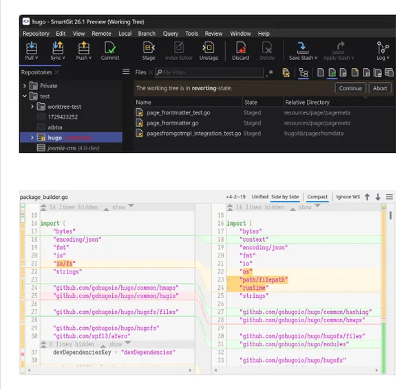The width and height of the screenshot is (413, 389).
Task: Toggle Compact diff mode
Action: 317,197
